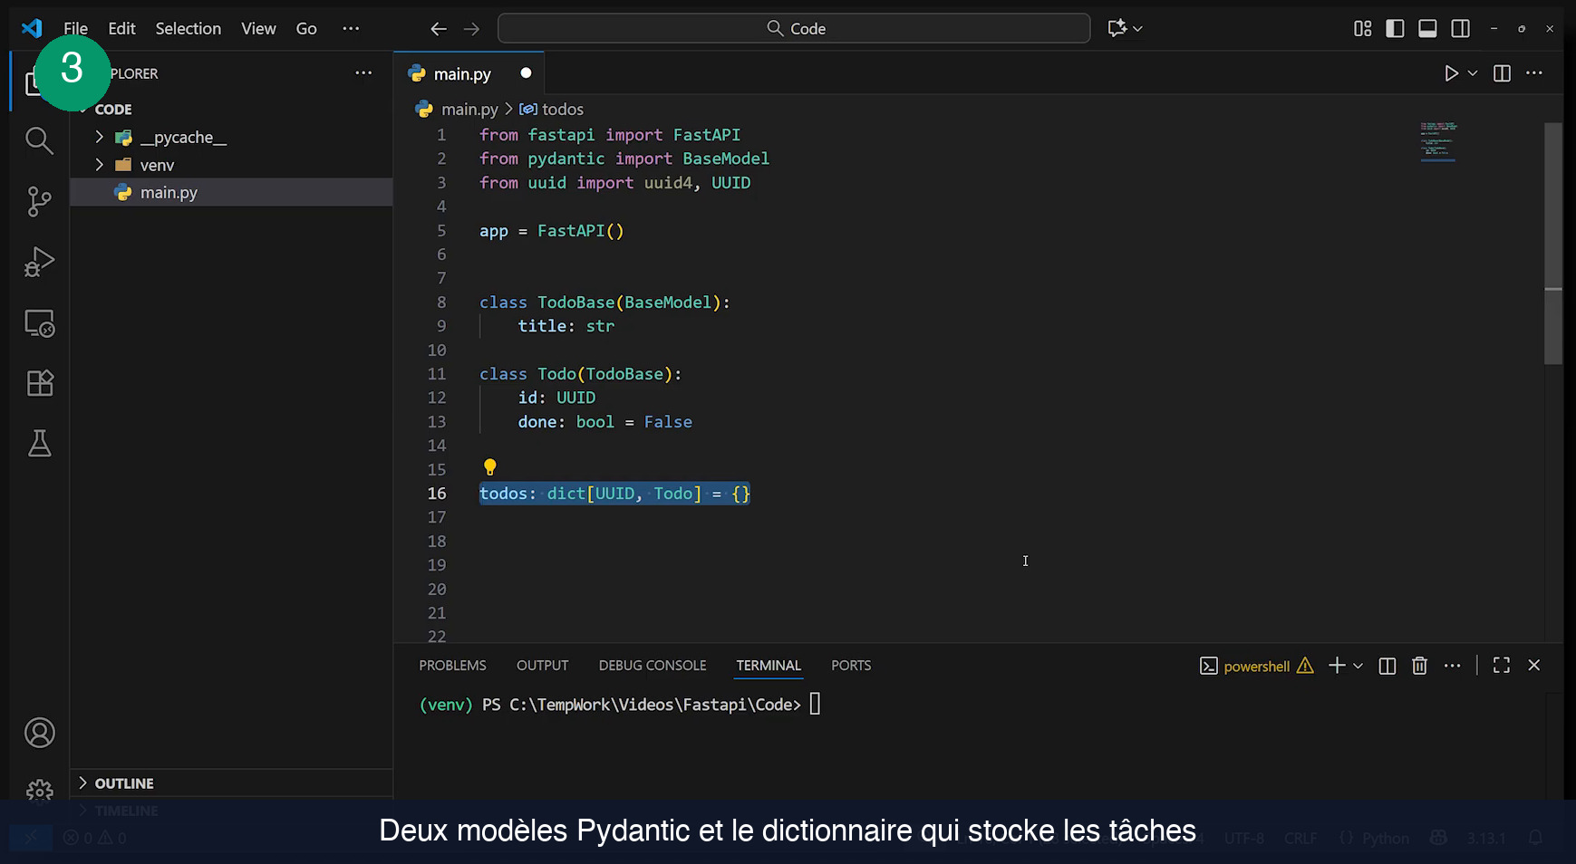
Task: Open the Source Control view
Action: 39,201
